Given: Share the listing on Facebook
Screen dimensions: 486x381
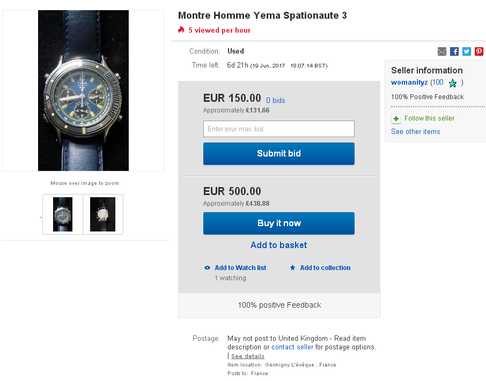Looking at the screenshot, I should coord(454,51).
